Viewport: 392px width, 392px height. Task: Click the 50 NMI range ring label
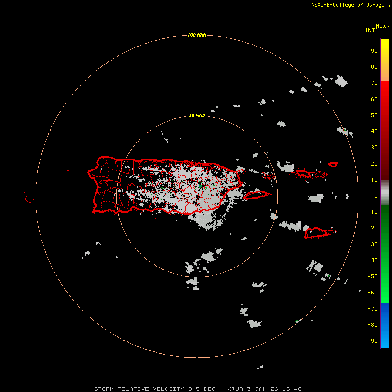[x=197, y=115]
